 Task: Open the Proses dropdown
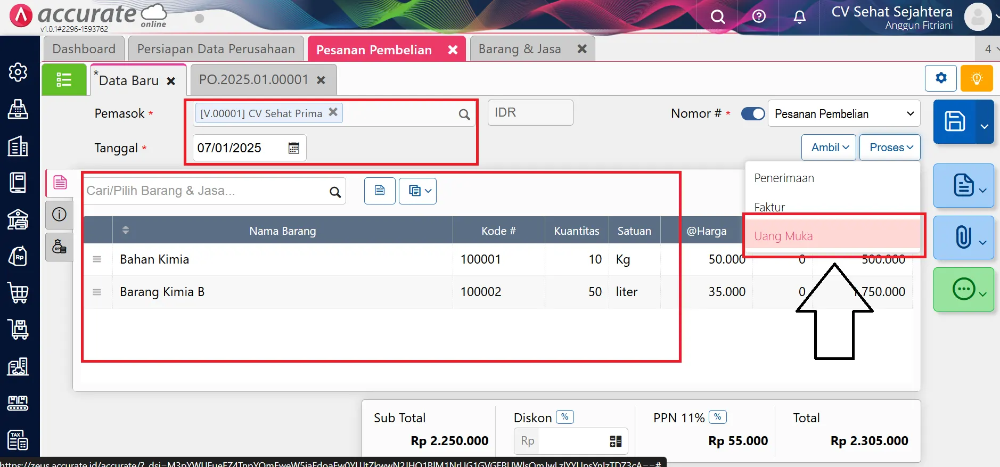click(x=890, y=148)
